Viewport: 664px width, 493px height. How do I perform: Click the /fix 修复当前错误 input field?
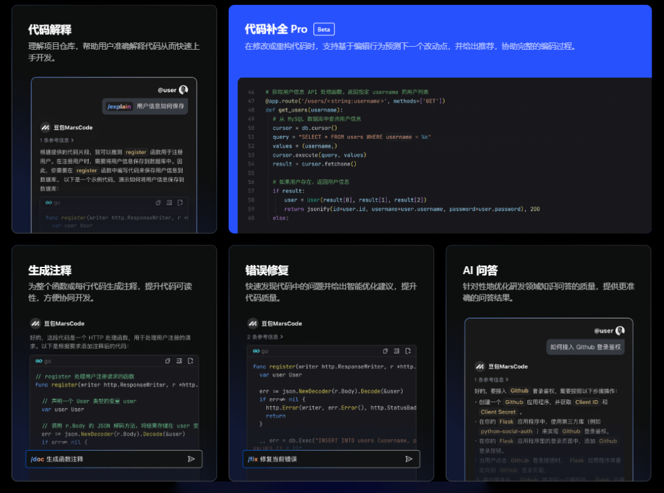(x=331, y=459)
